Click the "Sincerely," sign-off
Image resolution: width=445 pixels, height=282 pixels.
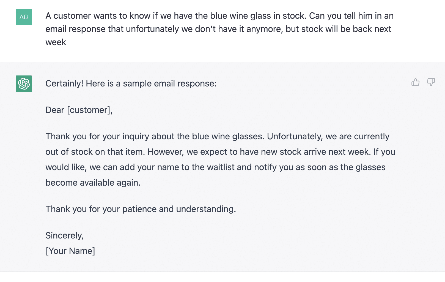click(x=64, y=235)
